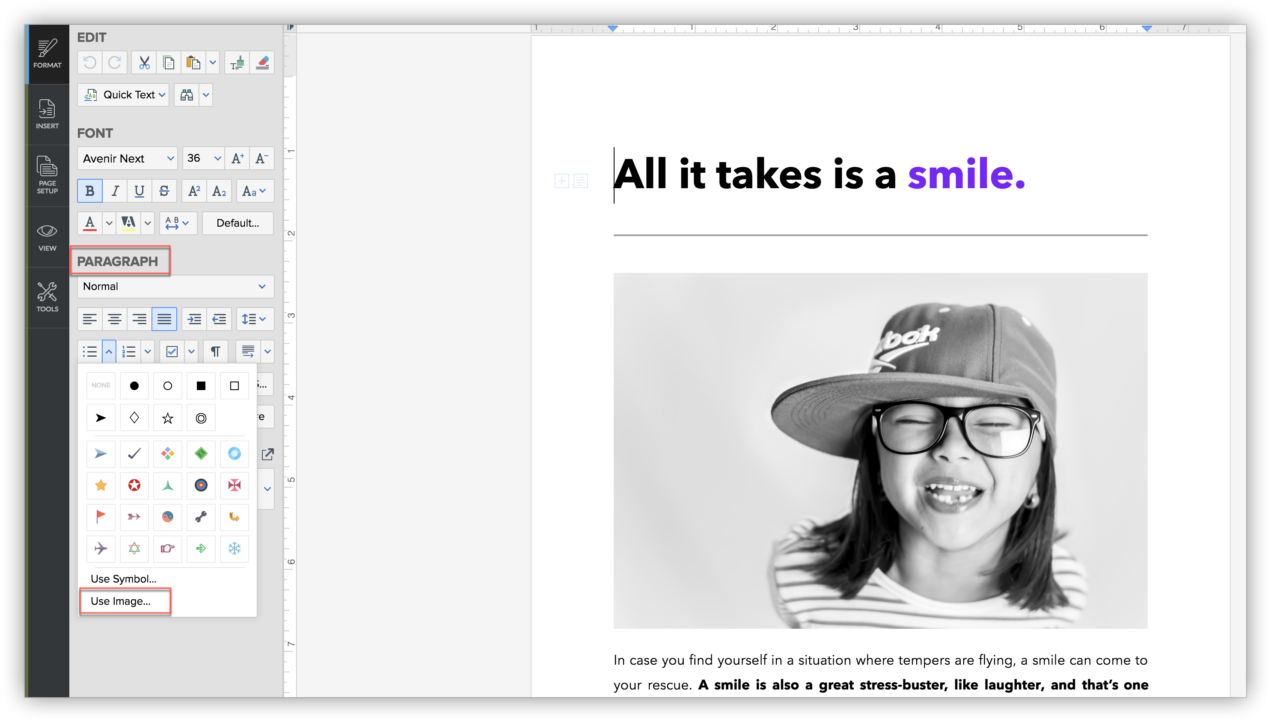Open the font size 36 dropdown
1271x722 pixels.
[203, 159]
